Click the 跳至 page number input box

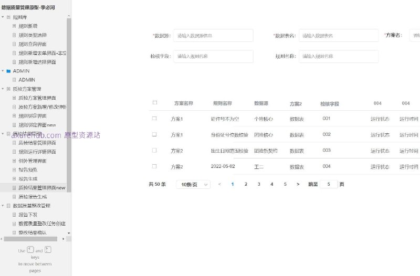coord(329,184)
